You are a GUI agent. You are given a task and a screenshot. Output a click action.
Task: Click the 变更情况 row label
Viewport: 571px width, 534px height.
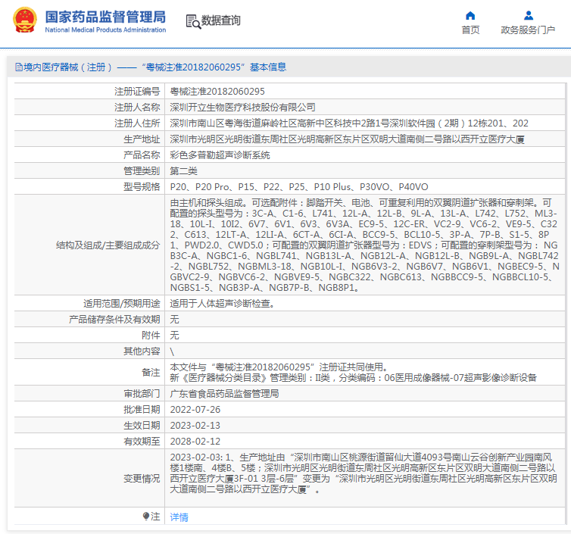pos(142,478)
